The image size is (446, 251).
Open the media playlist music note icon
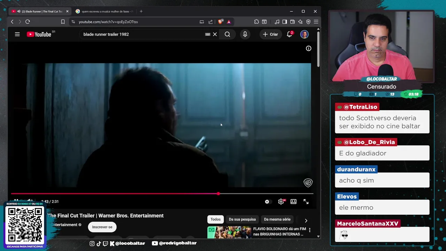click(277, 22)
